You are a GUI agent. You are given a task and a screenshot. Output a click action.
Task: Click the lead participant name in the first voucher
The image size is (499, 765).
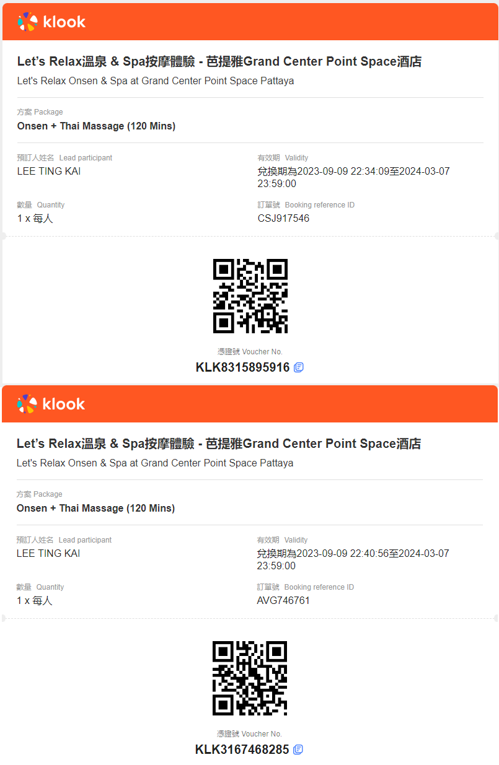(x=49, y=171)
